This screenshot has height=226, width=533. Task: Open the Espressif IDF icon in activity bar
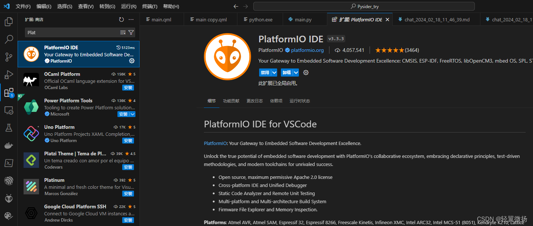coord(8,181)
